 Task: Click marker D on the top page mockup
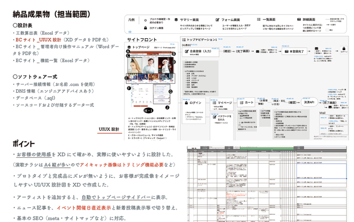174,62
